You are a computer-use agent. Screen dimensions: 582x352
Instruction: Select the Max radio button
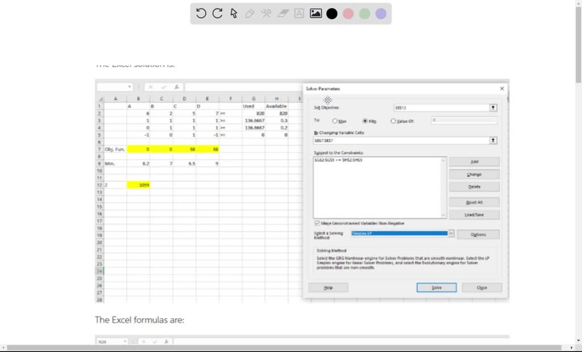click(x=336, y=121)
